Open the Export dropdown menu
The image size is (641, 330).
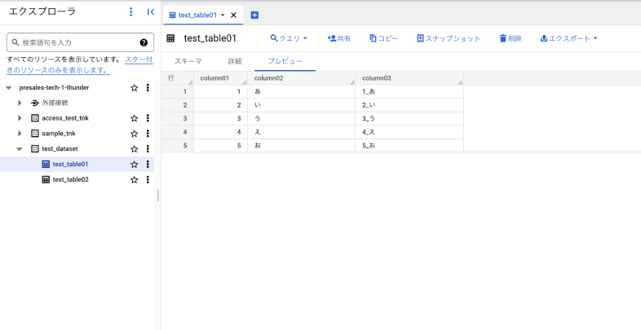pos(568,38)
